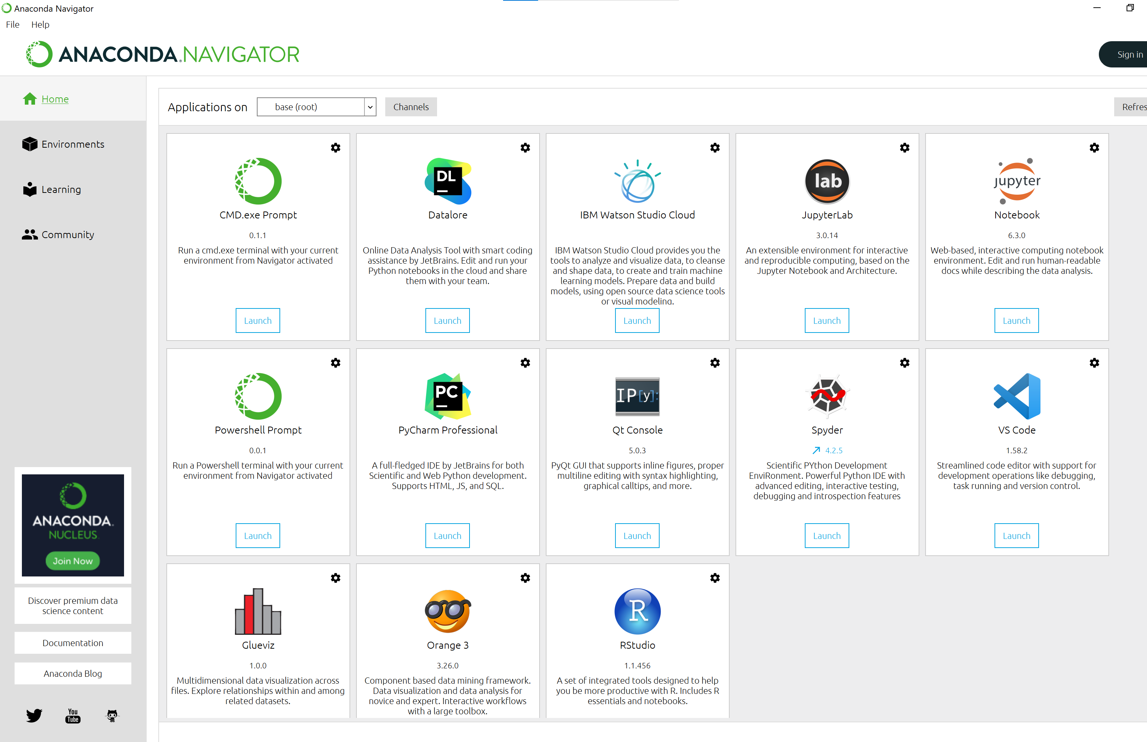Open the Anaconda Blog link
1147x742 pixels.
(73, 673)
